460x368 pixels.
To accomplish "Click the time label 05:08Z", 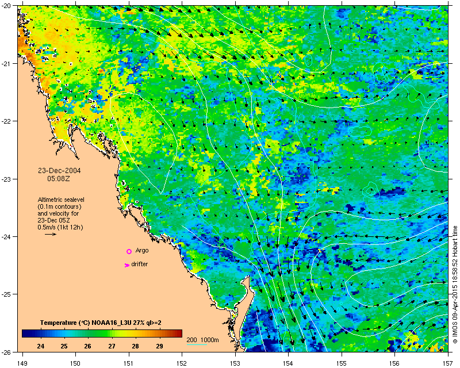I will [59, 178].
